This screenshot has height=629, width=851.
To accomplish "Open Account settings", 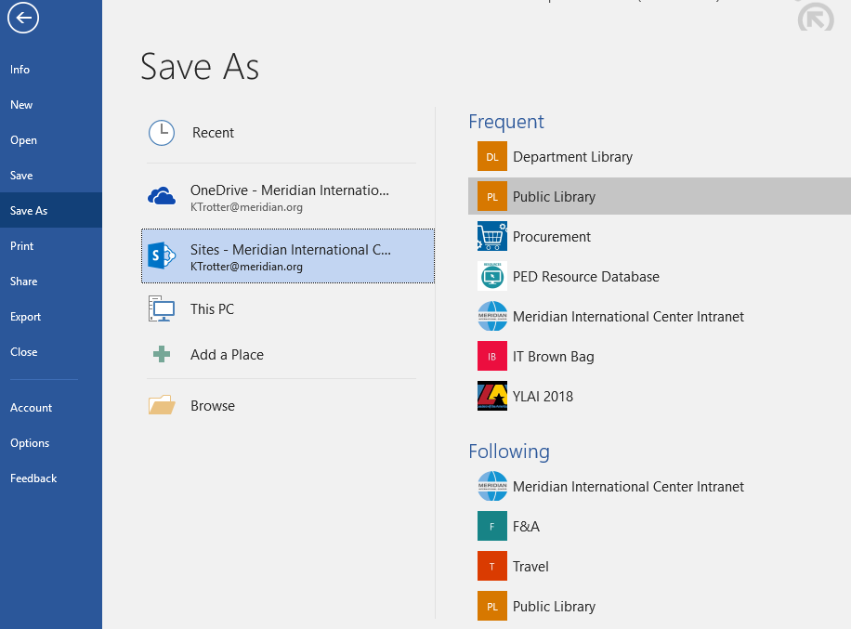I will pos(31,408).
